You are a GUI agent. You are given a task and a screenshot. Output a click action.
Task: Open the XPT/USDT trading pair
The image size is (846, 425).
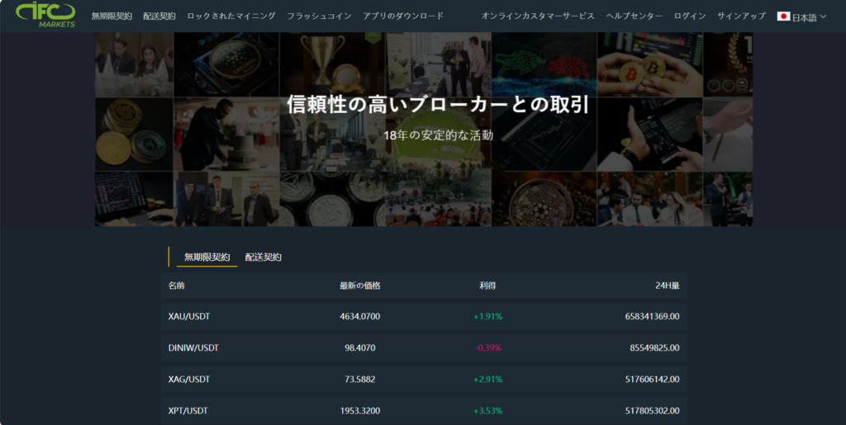[189, 410]
